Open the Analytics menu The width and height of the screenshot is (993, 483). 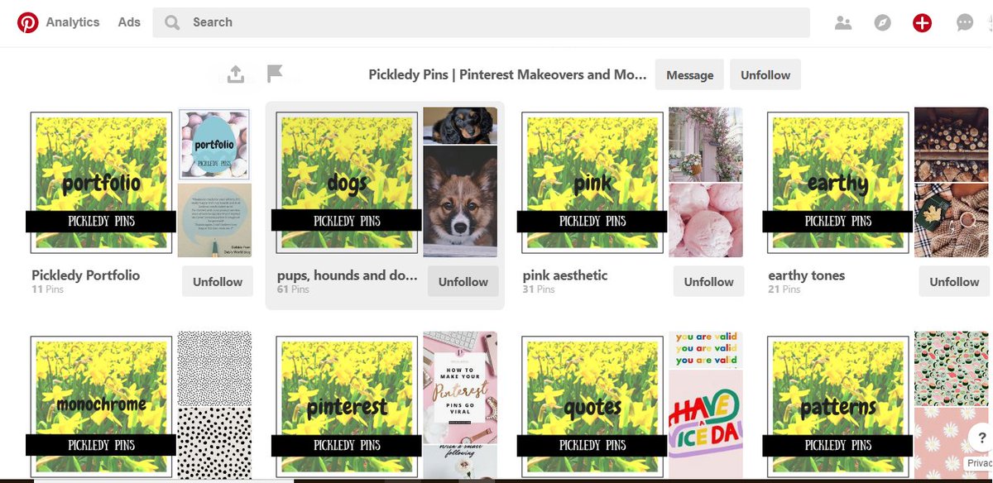(73, 22)
